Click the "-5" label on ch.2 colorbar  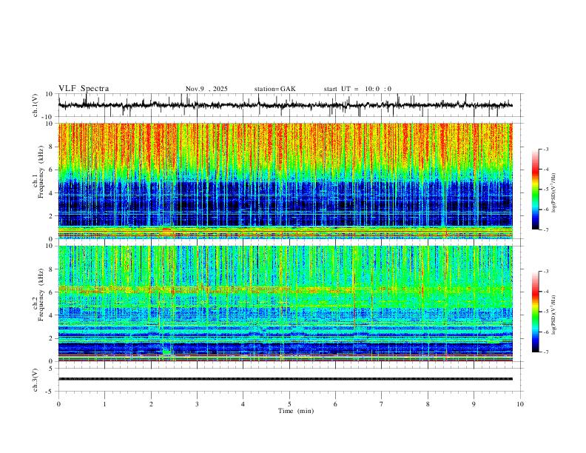(x=545, y=312)
